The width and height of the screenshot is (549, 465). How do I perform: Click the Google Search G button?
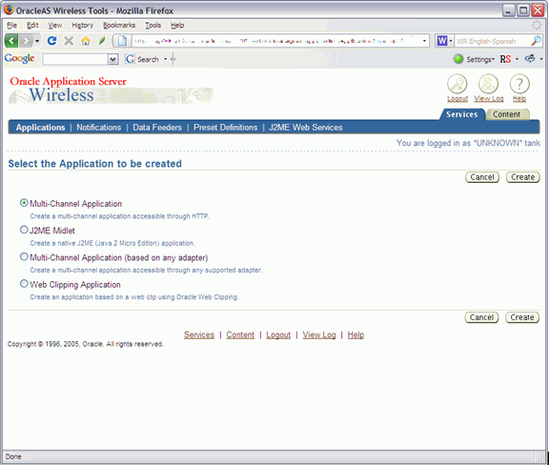point(142,59)
